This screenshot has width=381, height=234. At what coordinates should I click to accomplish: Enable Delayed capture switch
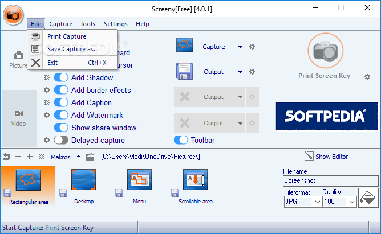point(61,140)
